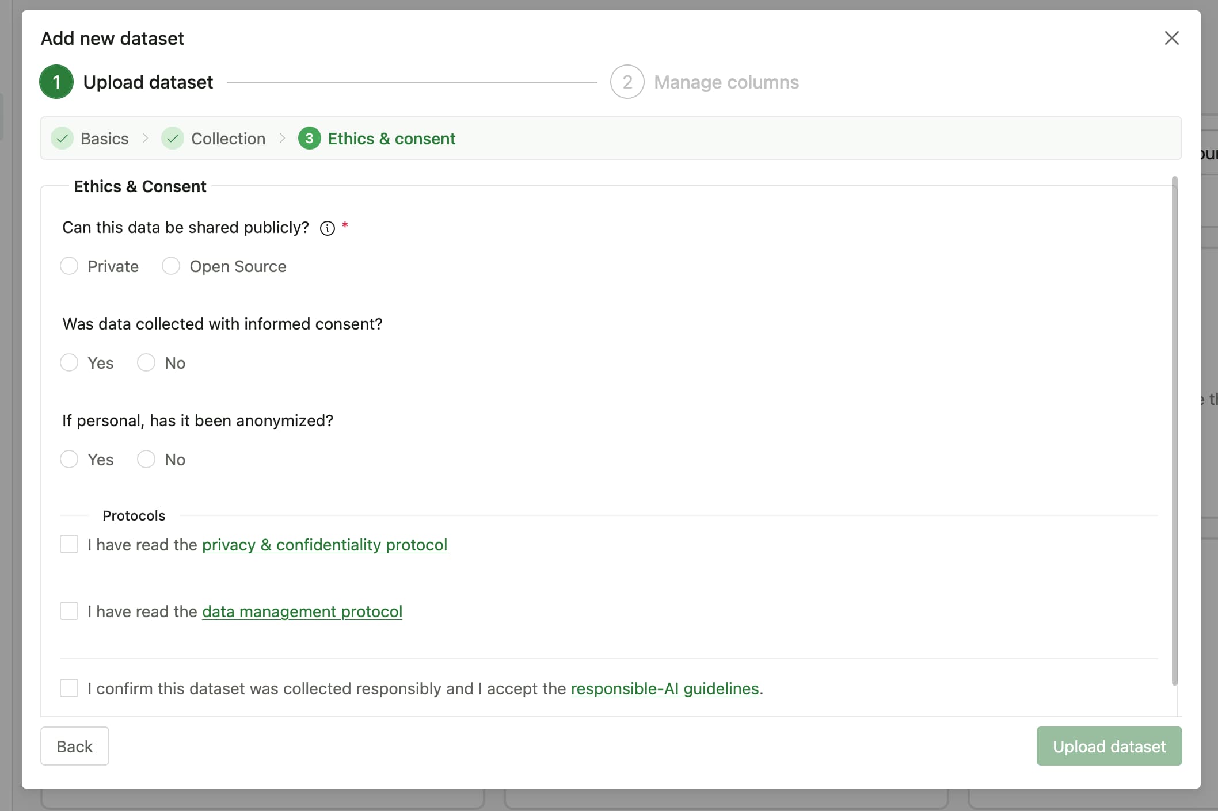This screenshot has width=1218, height=811.
Task: Open the privacy & confidentiality protocol link
Action: pyautogui.click(x=325, y=545)
